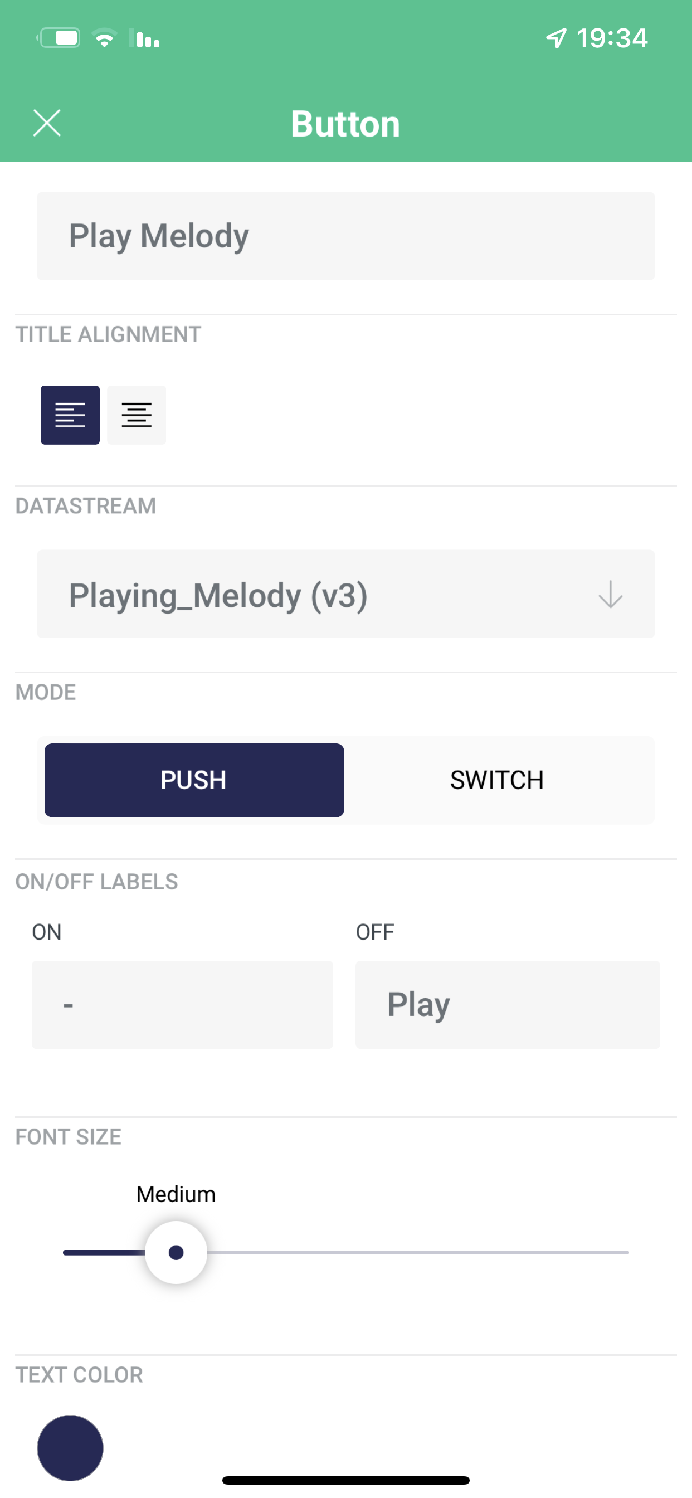The height and width of the screenshot is (1498, 692).
Task: Edit the OFF label Play field
Action: (507, 1004)
